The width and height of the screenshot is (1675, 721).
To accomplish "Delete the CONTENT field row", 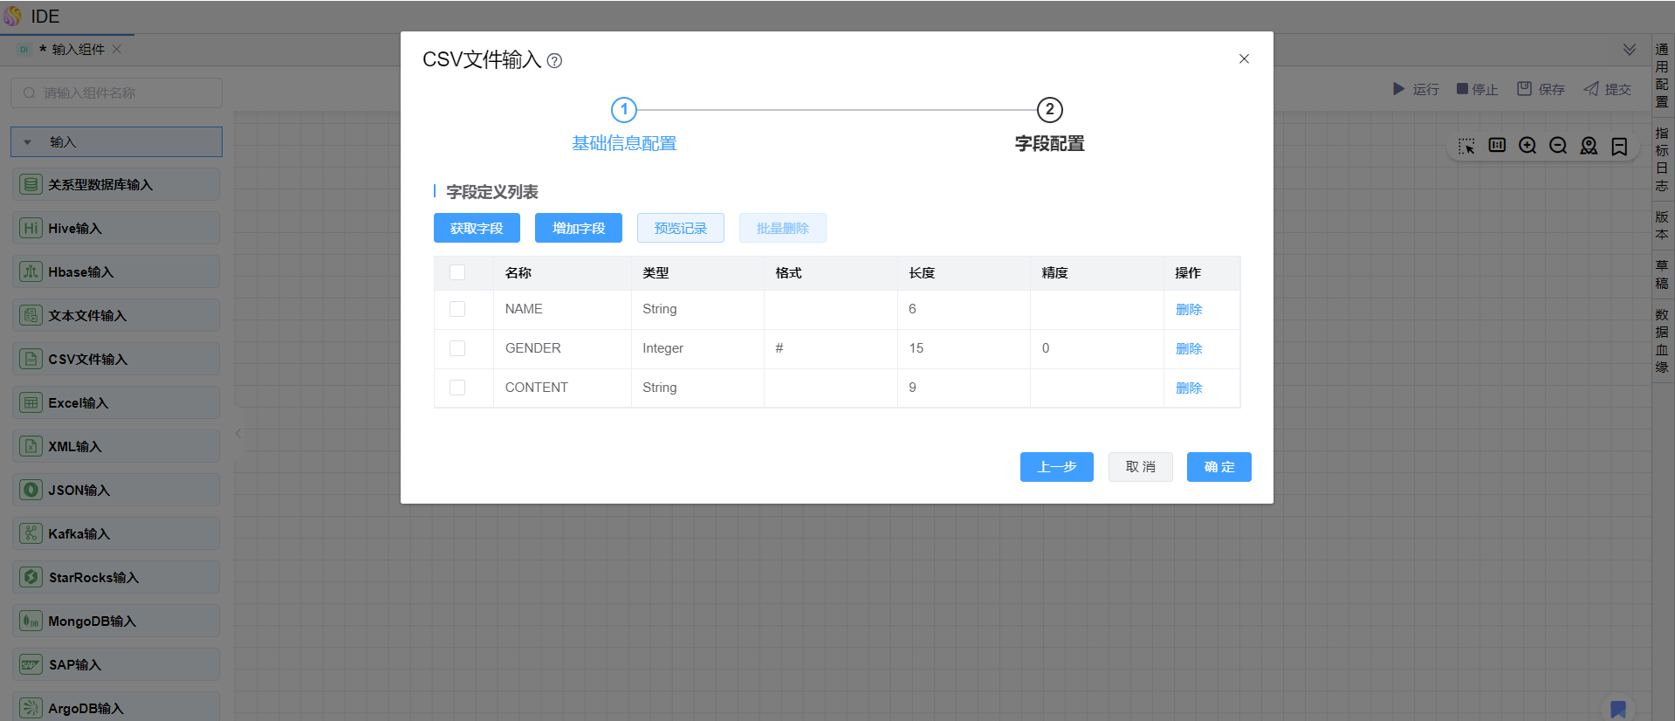I will [x=1188, y=388].
